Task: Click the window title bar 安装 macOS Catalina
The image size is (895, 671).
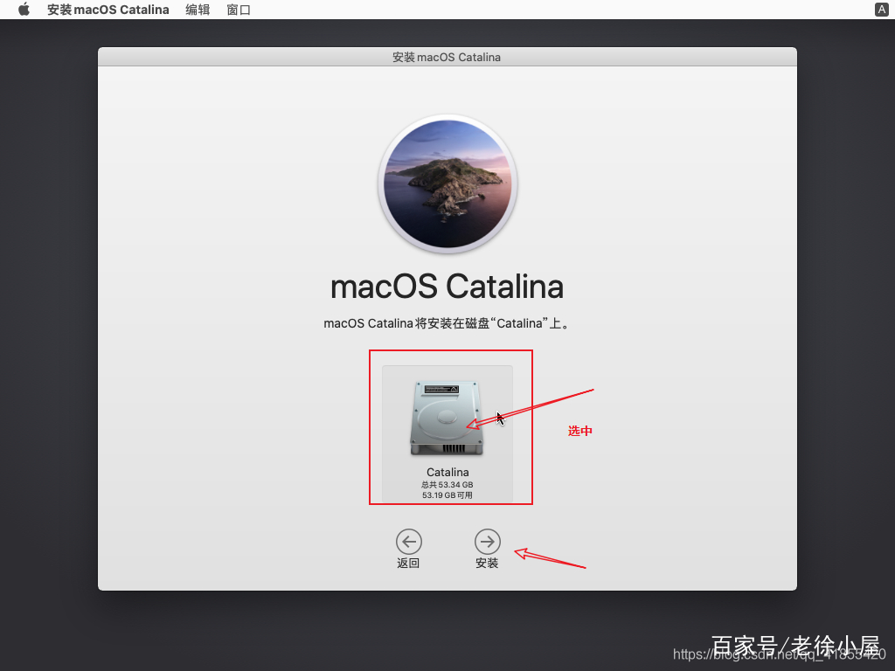Action: (x=447, y=57)
